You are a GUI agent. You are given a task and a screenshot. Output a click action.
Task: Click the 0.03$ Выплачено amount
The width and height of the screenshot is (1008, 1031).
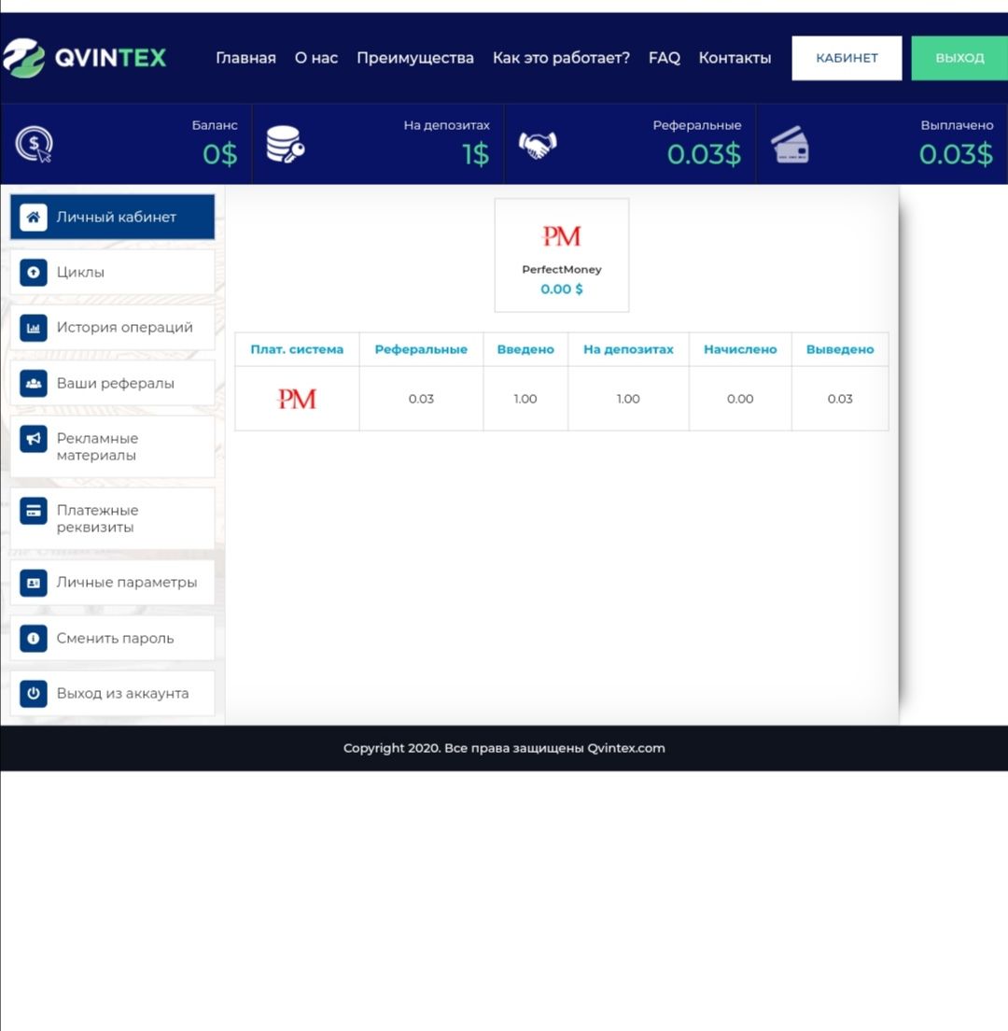coord(956,154)
